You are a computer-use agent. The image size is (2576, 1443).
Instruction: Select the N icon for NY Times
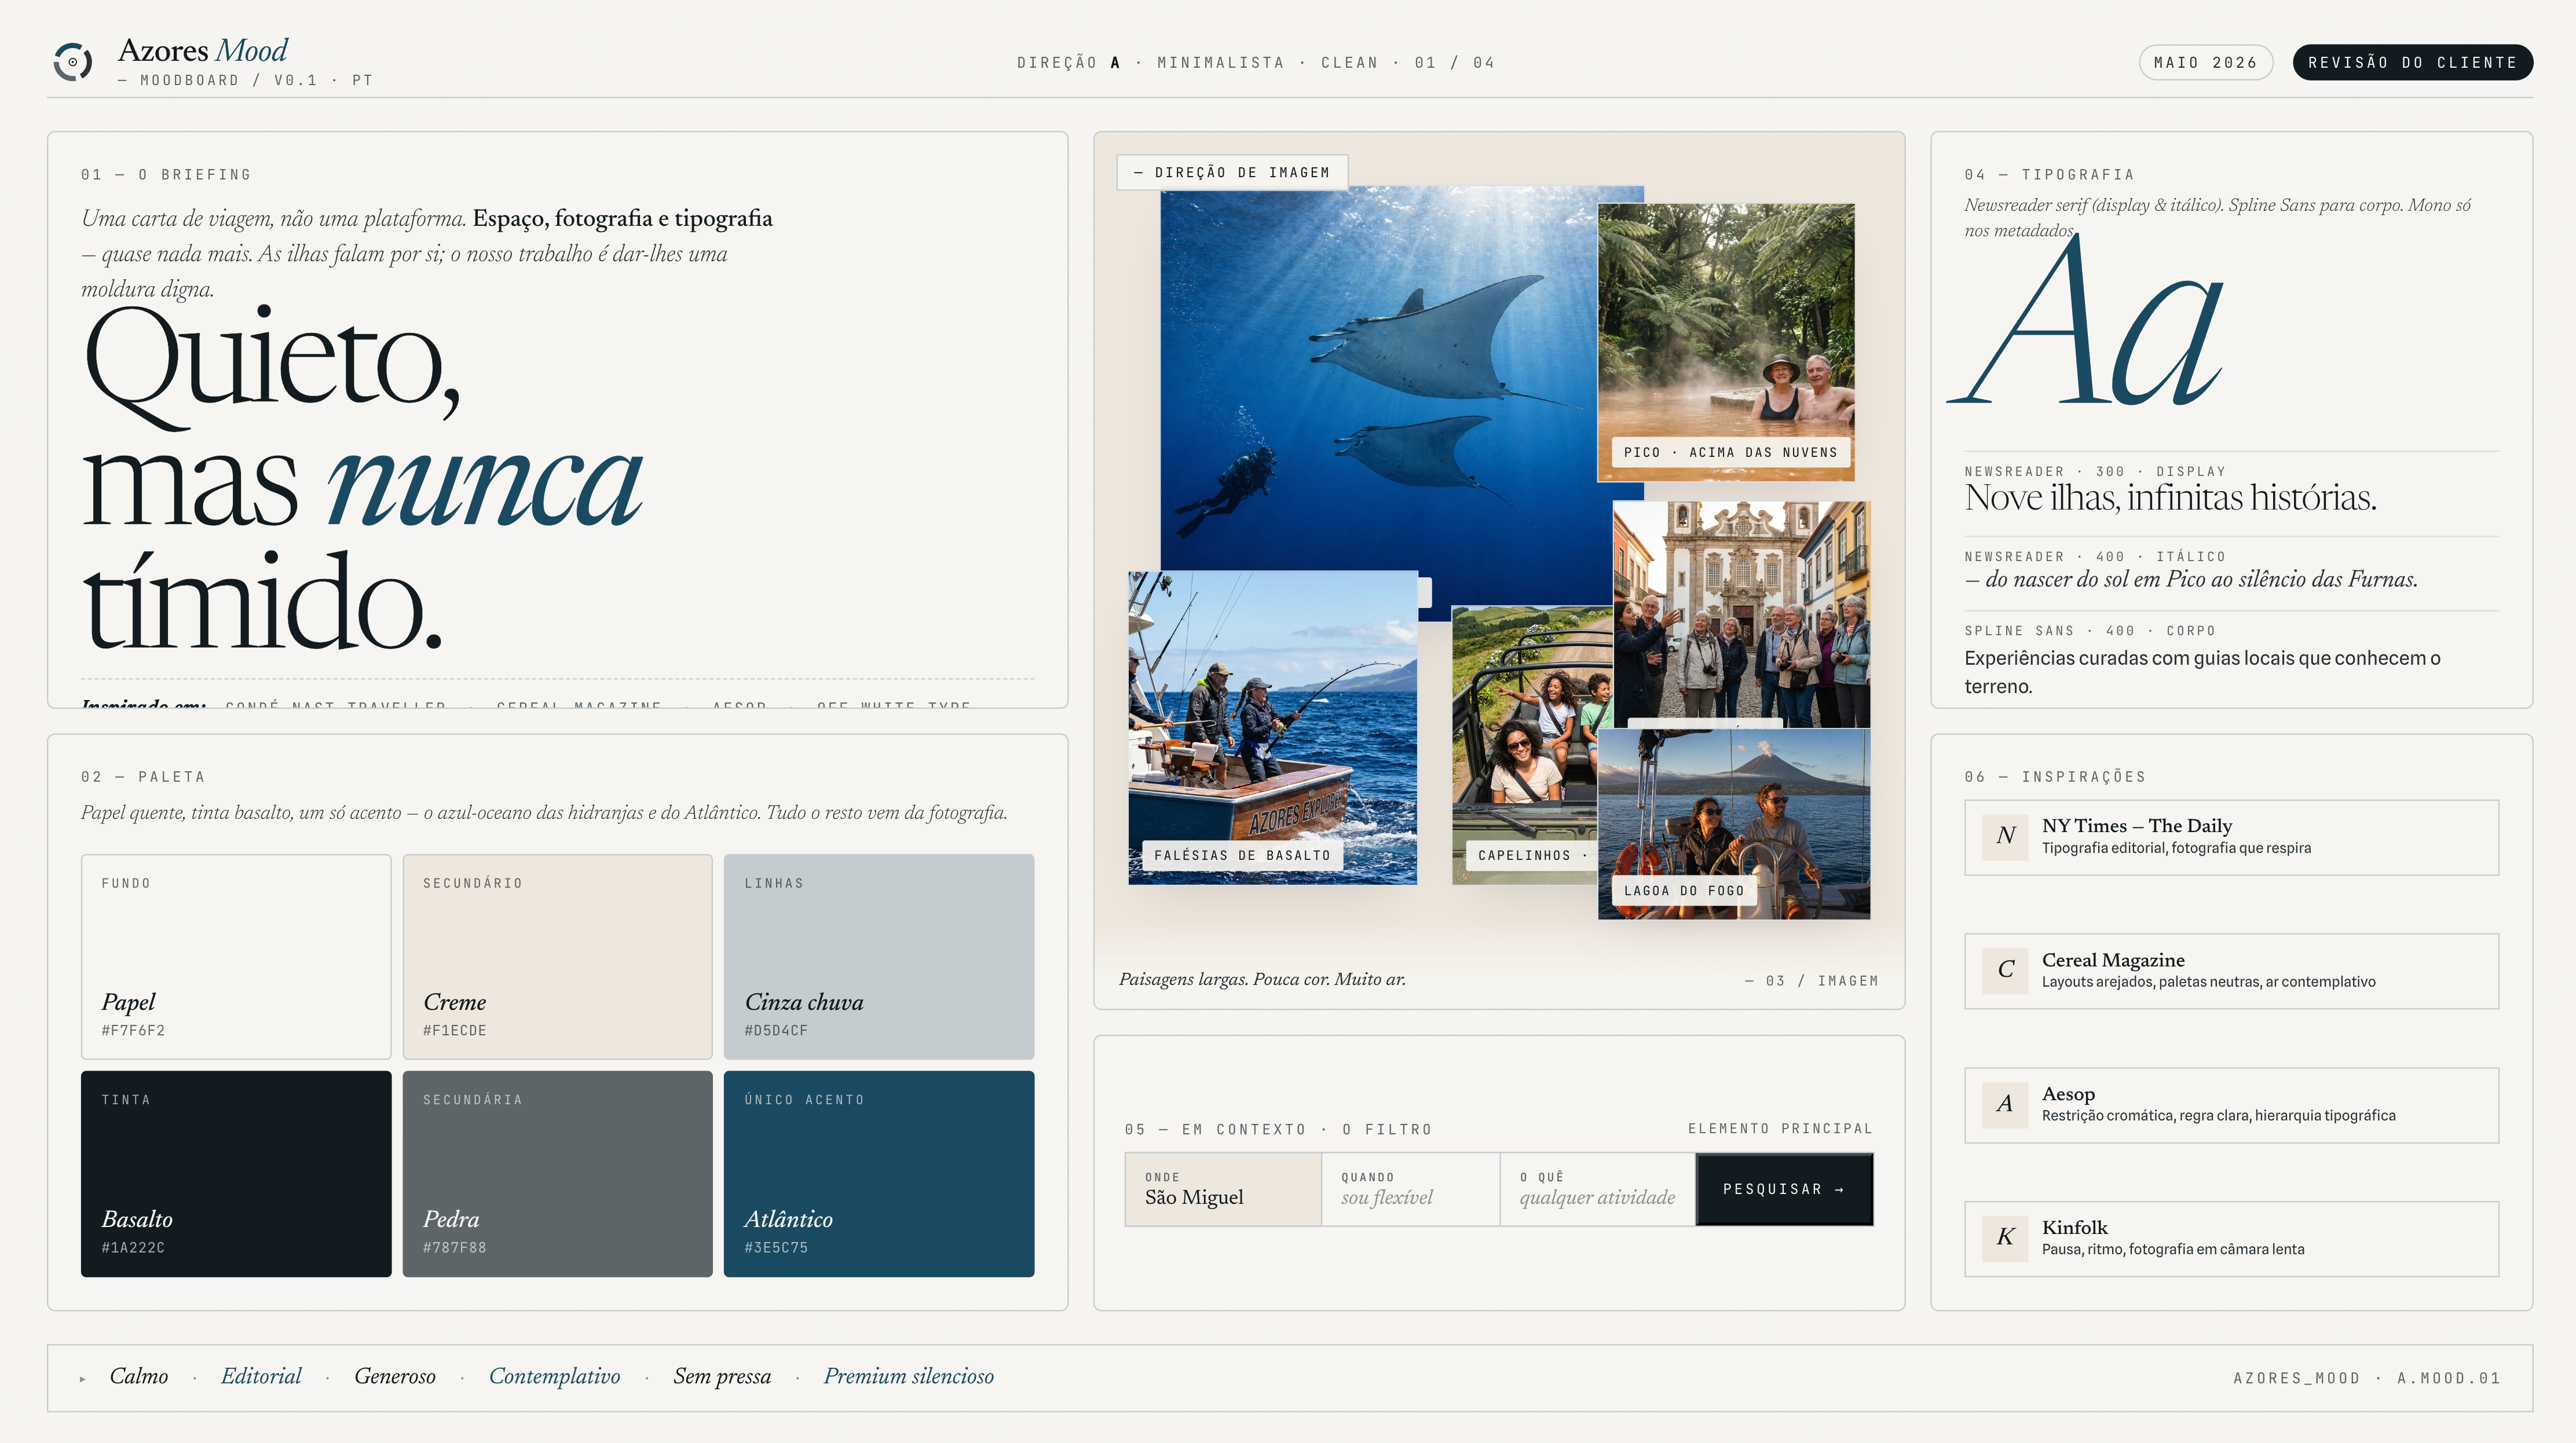click(x=2005, y=836)
